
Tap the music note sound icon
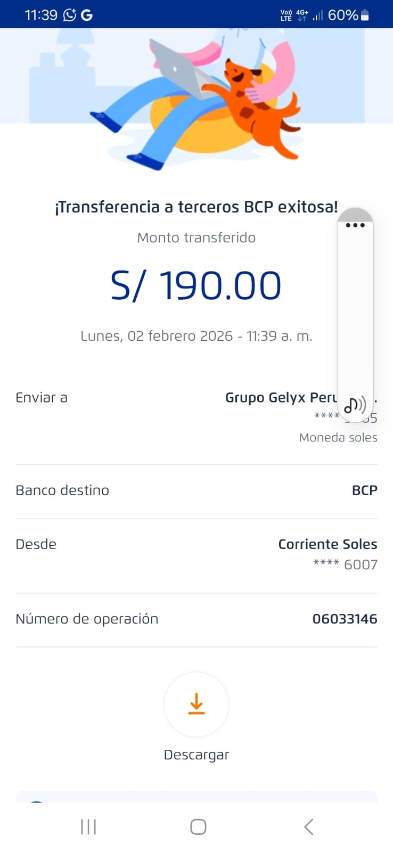355,405
